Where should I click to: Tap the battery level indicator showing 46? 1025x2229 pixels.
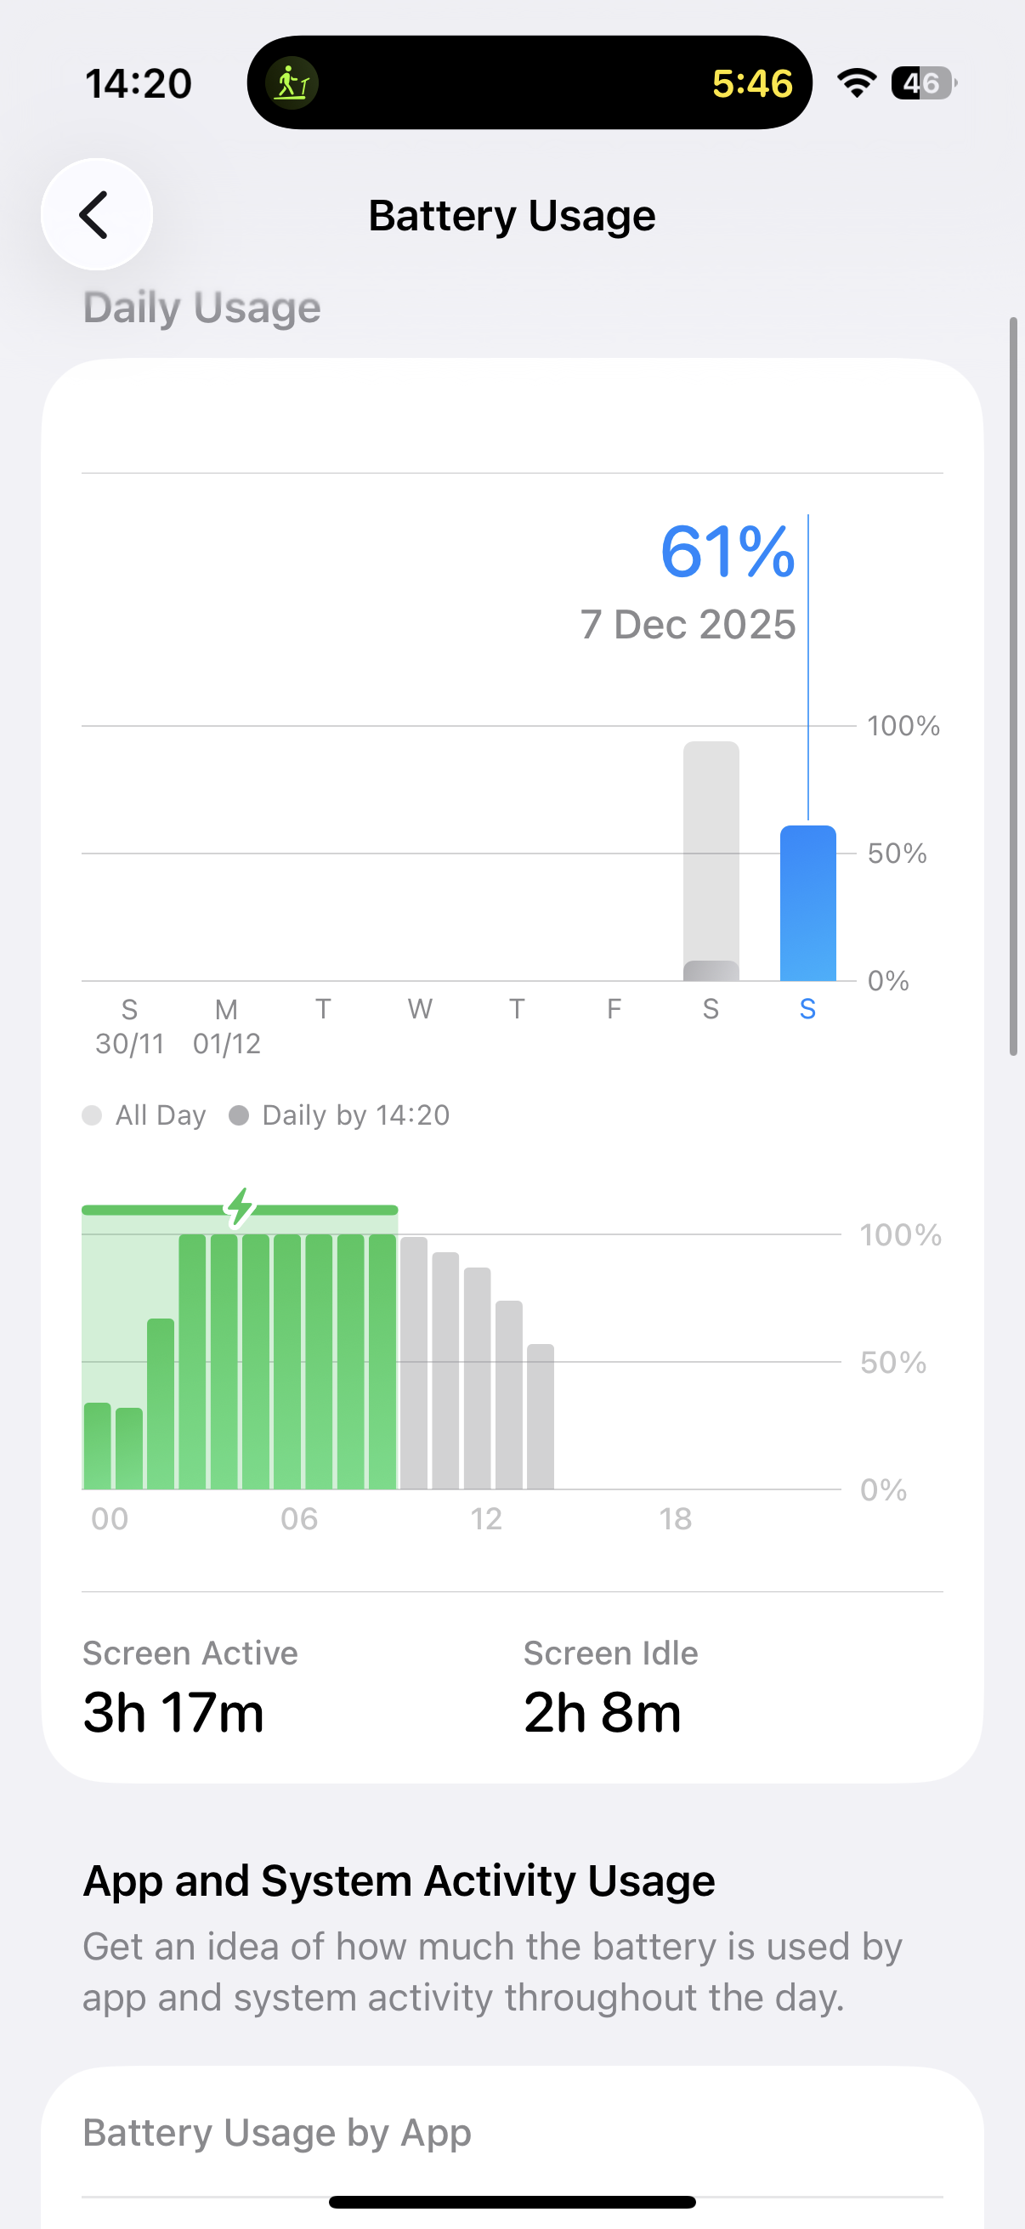[x=923, y=83]
